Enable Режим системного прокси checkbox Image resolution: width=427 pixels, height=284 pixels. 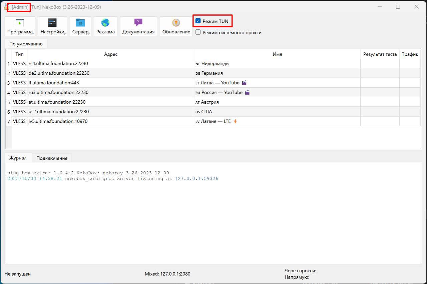[198, 32]
